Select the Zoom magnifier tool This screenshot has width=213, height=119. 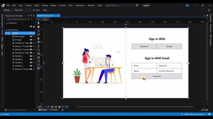(x=39, y=31)
